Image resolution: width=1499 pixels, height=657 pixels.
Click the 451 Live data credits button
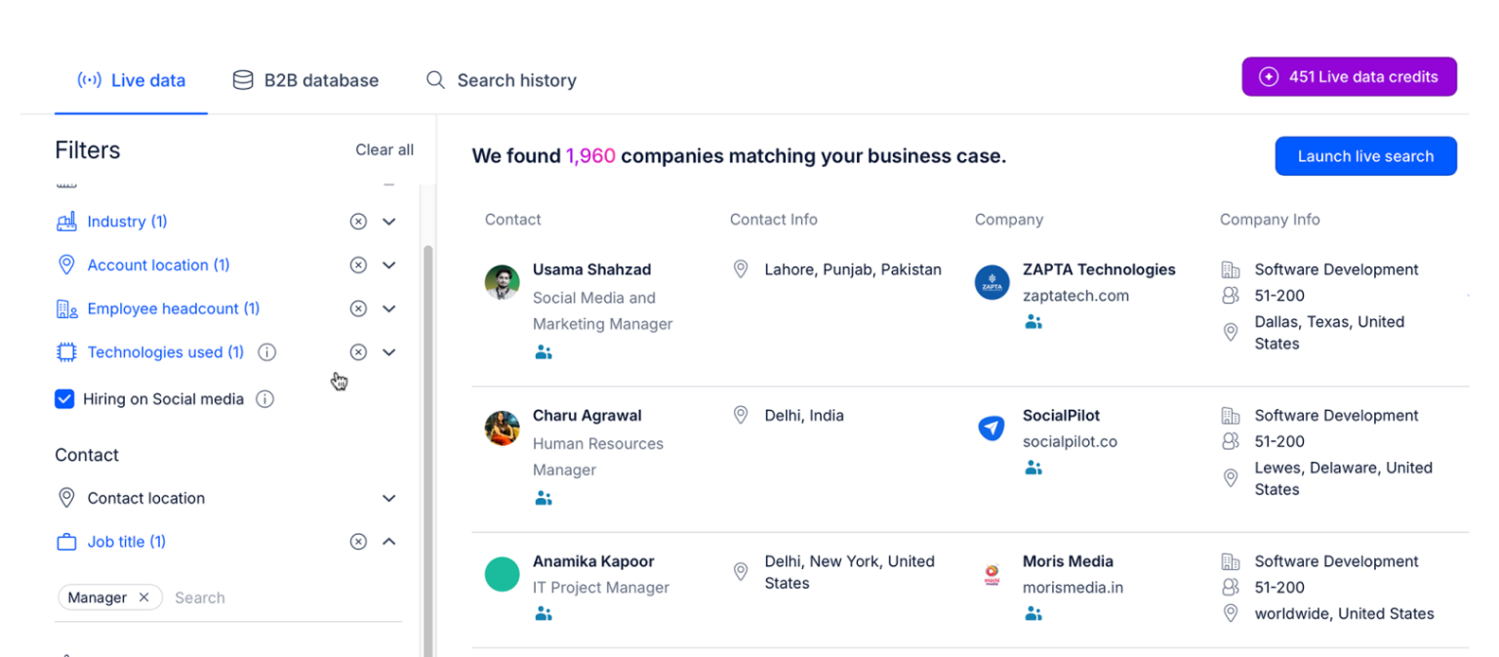click(1349, 77)
